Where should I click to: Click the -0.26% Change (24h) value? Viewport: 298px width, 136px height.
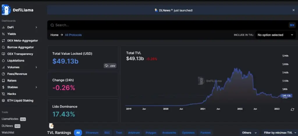64,88
